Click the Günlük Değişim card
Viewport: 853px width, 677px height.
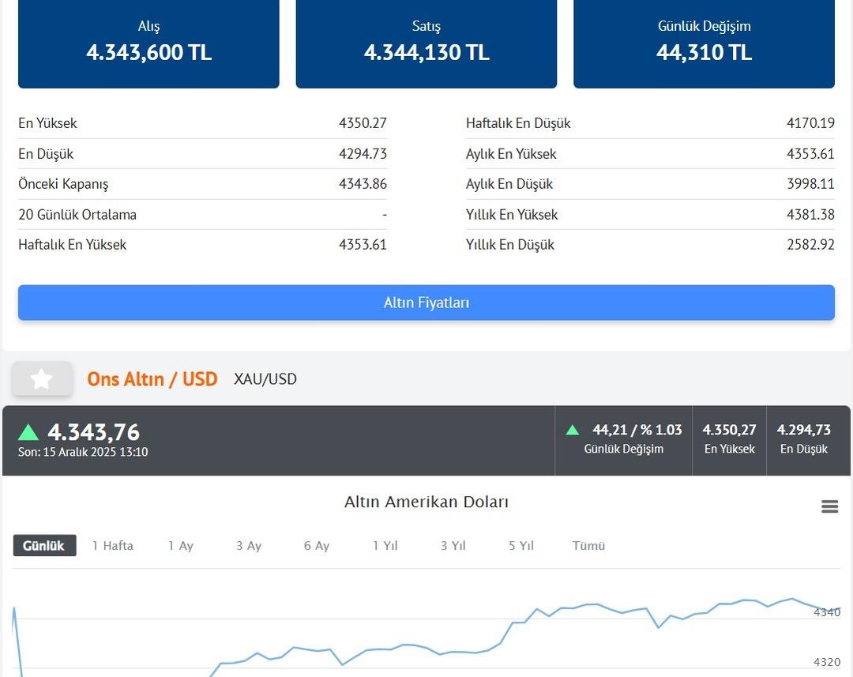(704, 43)
